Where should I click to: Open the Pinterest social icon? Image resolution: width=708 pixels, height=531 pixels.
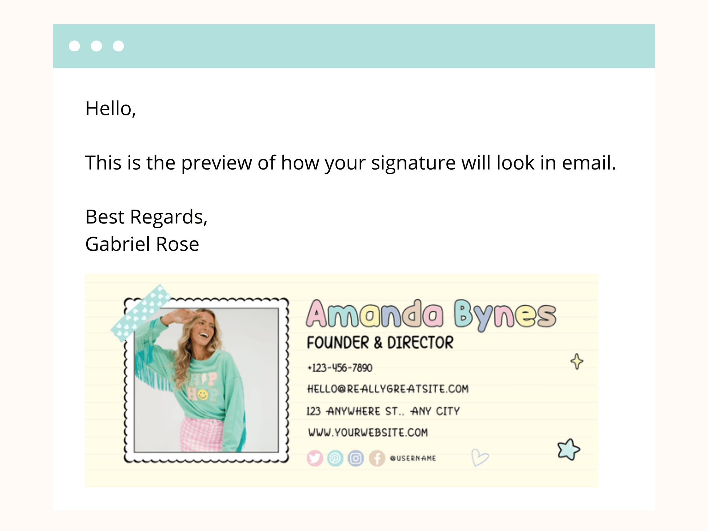coord(335,458)
